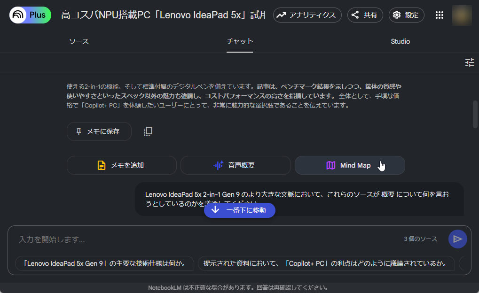The image size is (479, 293).
Task: Open the chat settings sliders icon
Action: point(469,62)
